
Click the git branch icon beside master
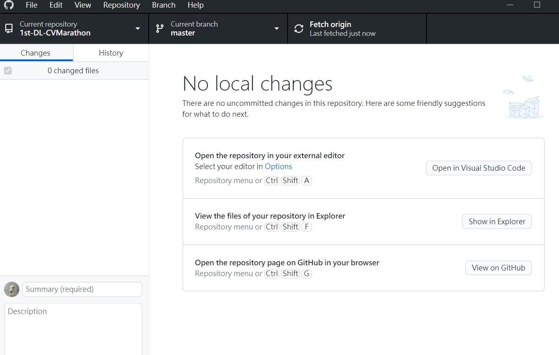(x=160, y=29)
